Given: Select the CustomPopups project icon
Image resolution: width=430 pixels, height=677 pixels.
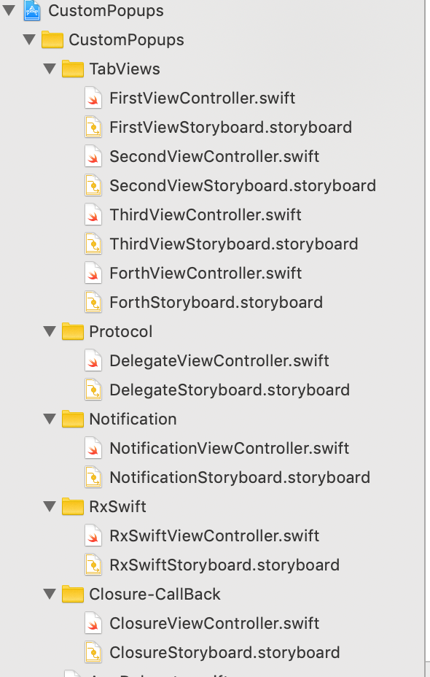Looking at the screenshot, I should click(29, 11).
